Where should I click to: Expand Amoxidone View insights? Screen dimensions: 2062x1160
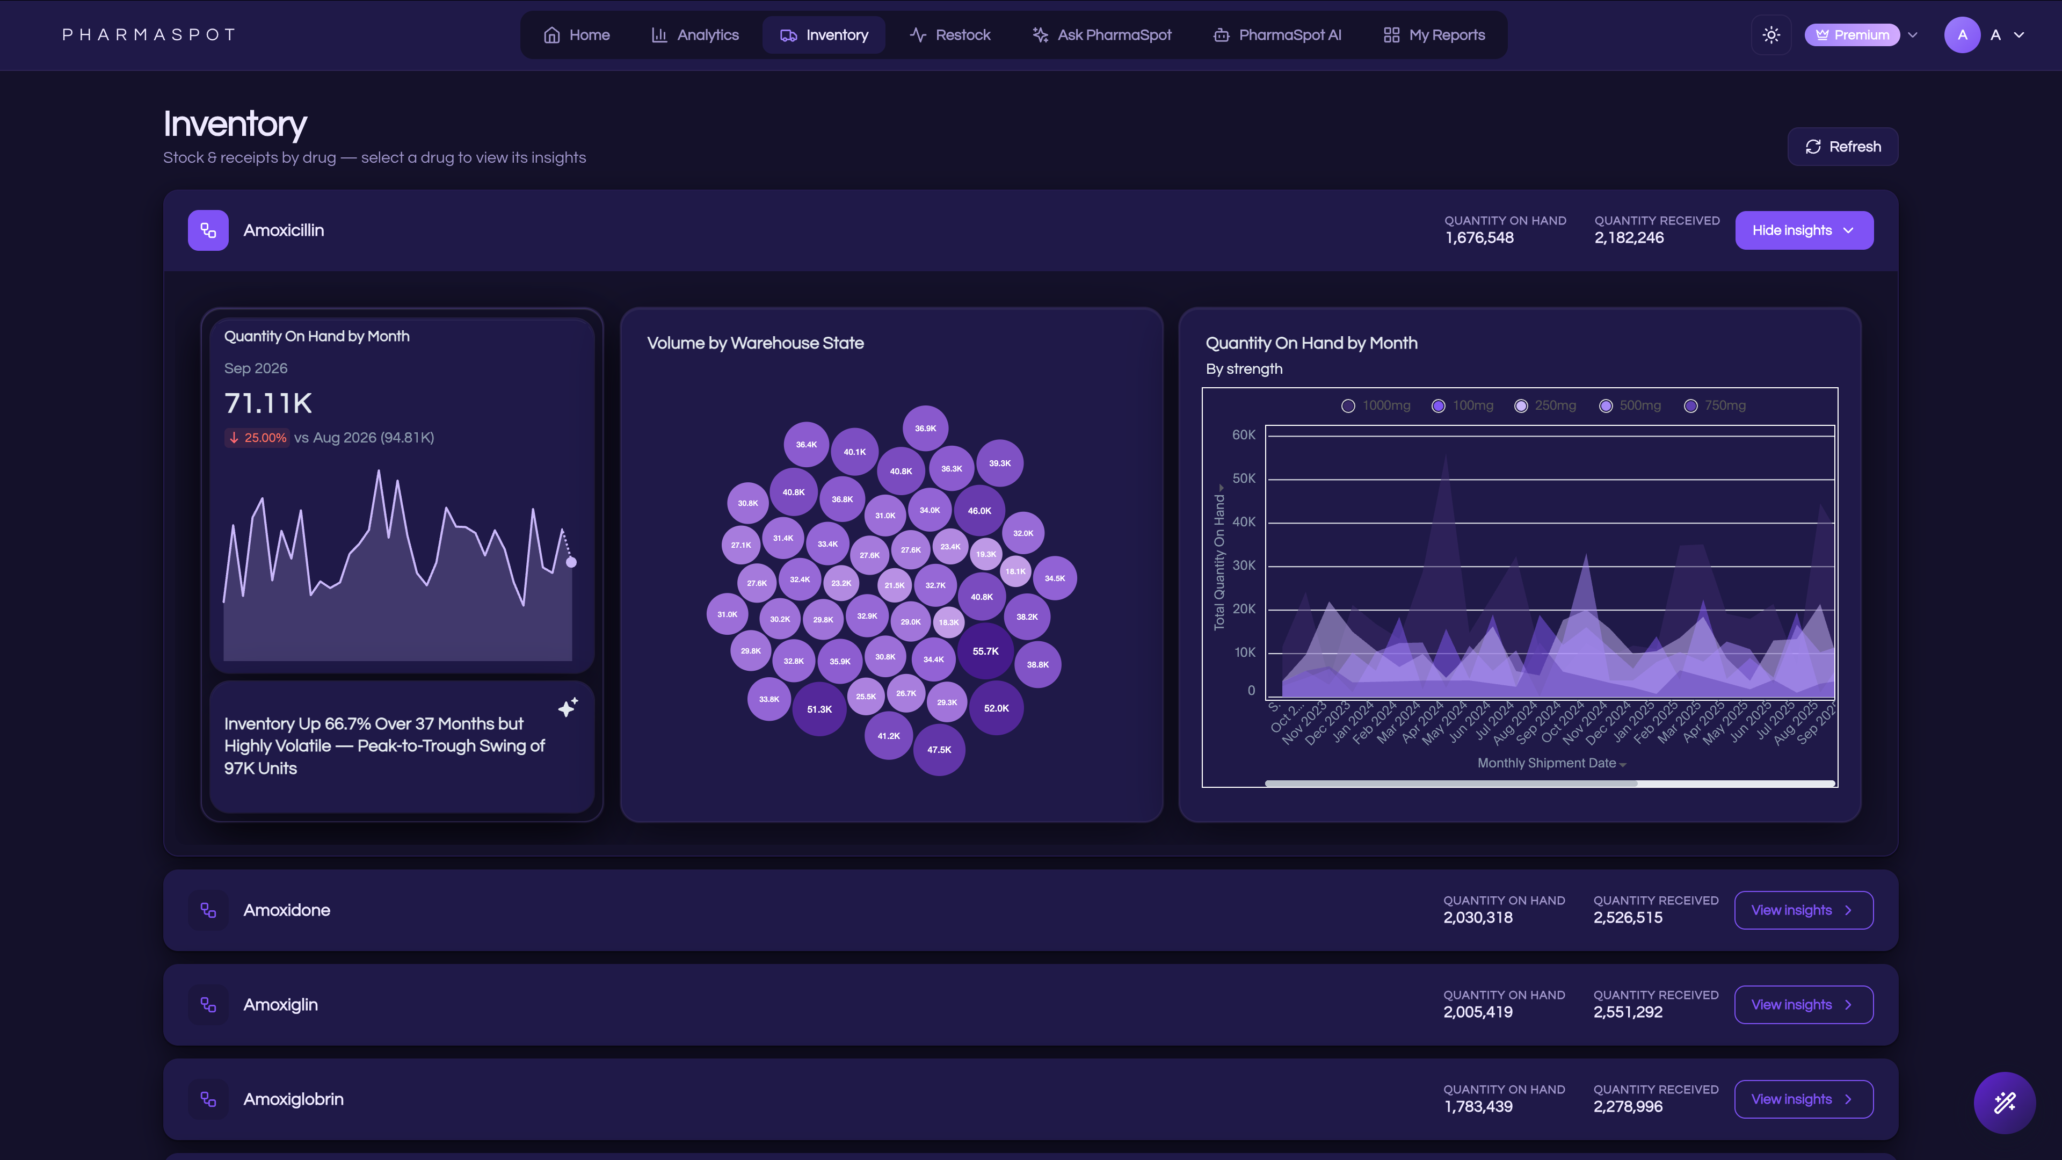coord(1804,910)
